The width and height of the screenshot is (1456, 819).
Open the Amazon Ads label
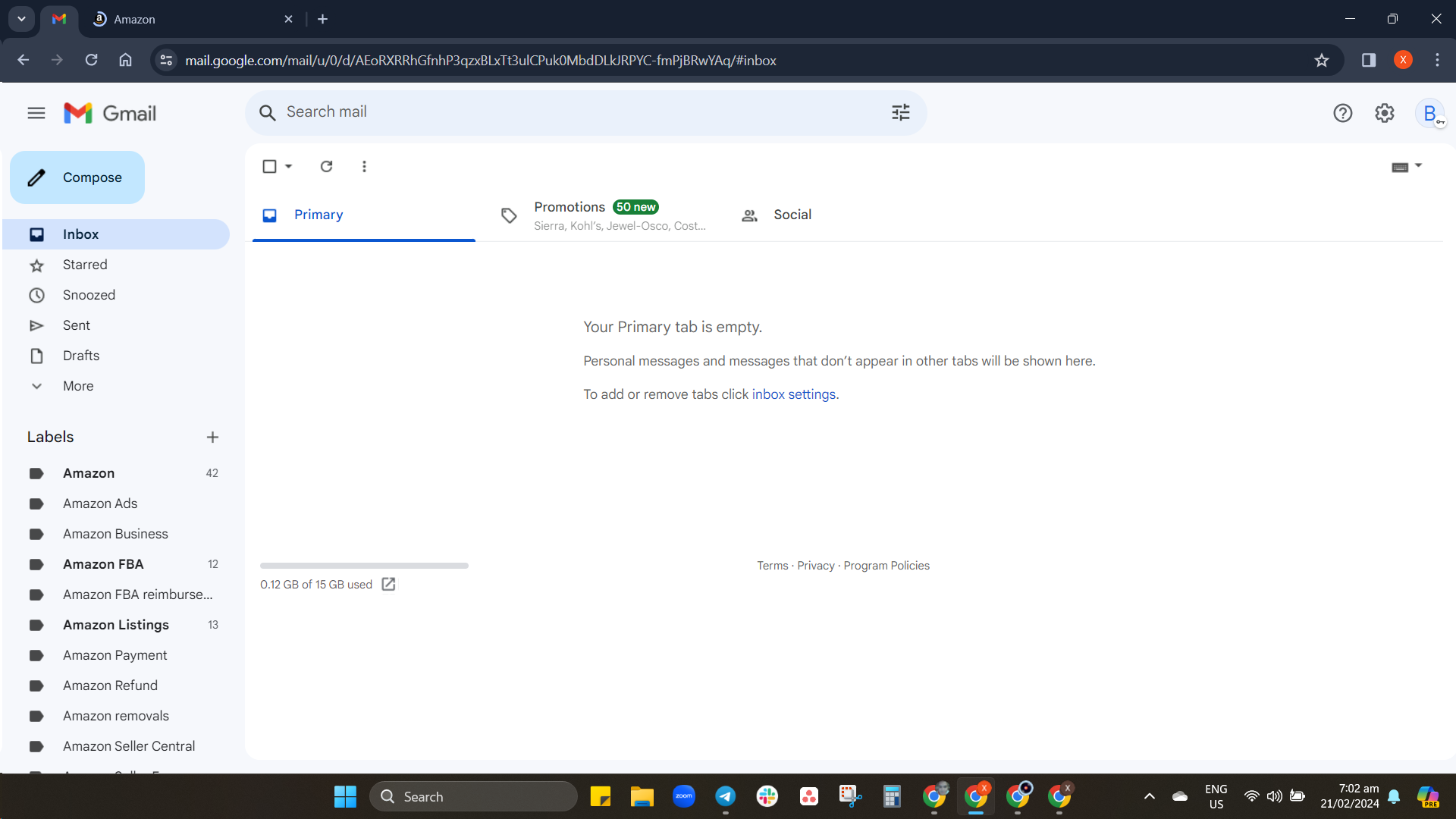click(x=116, y=504)
